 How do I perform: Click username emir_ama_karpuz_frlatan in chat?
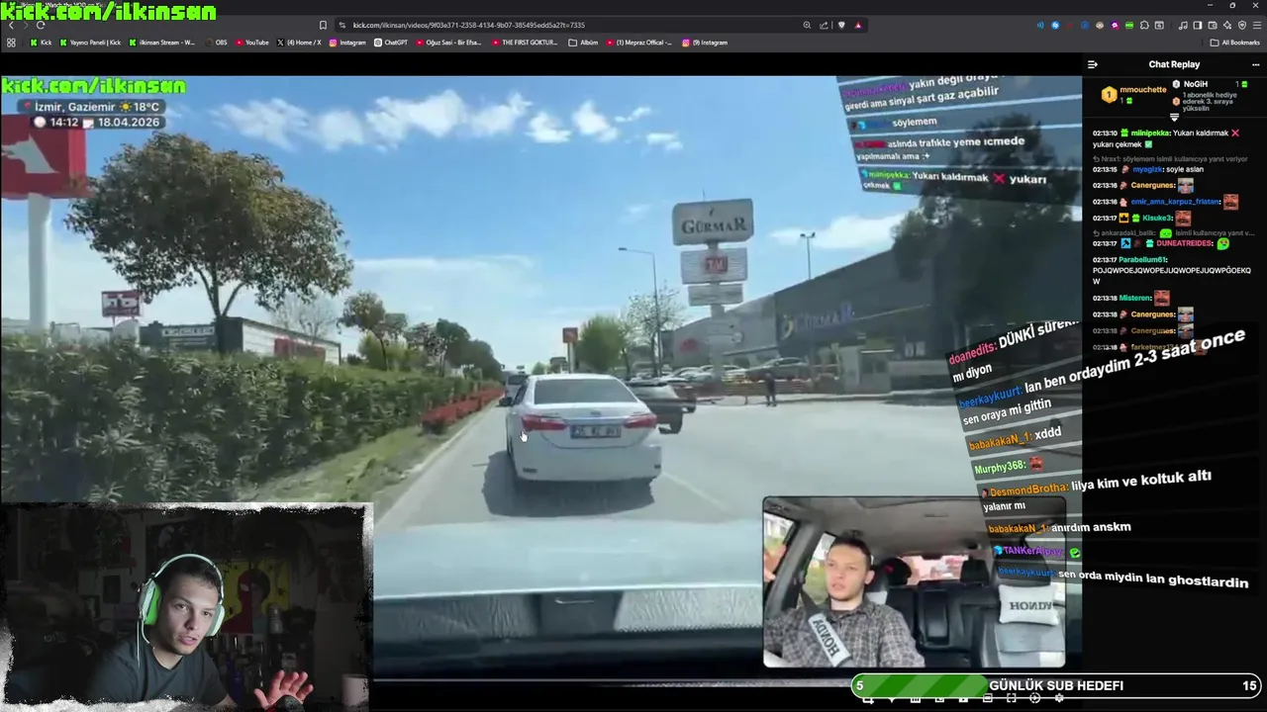tap(1176, 202)
